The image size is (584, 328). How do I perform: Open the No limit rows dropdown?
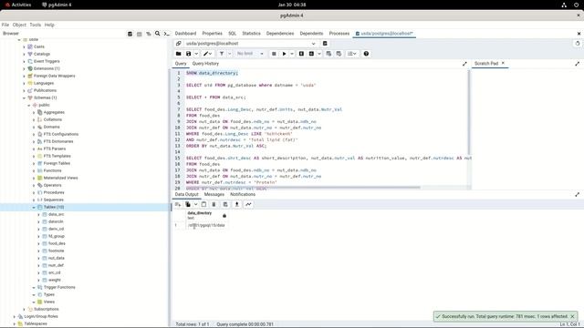250,54
